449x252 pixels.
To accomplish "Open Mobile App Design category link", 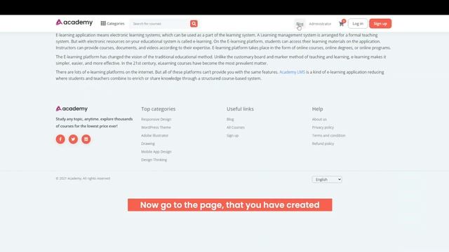I will point(156,151).
